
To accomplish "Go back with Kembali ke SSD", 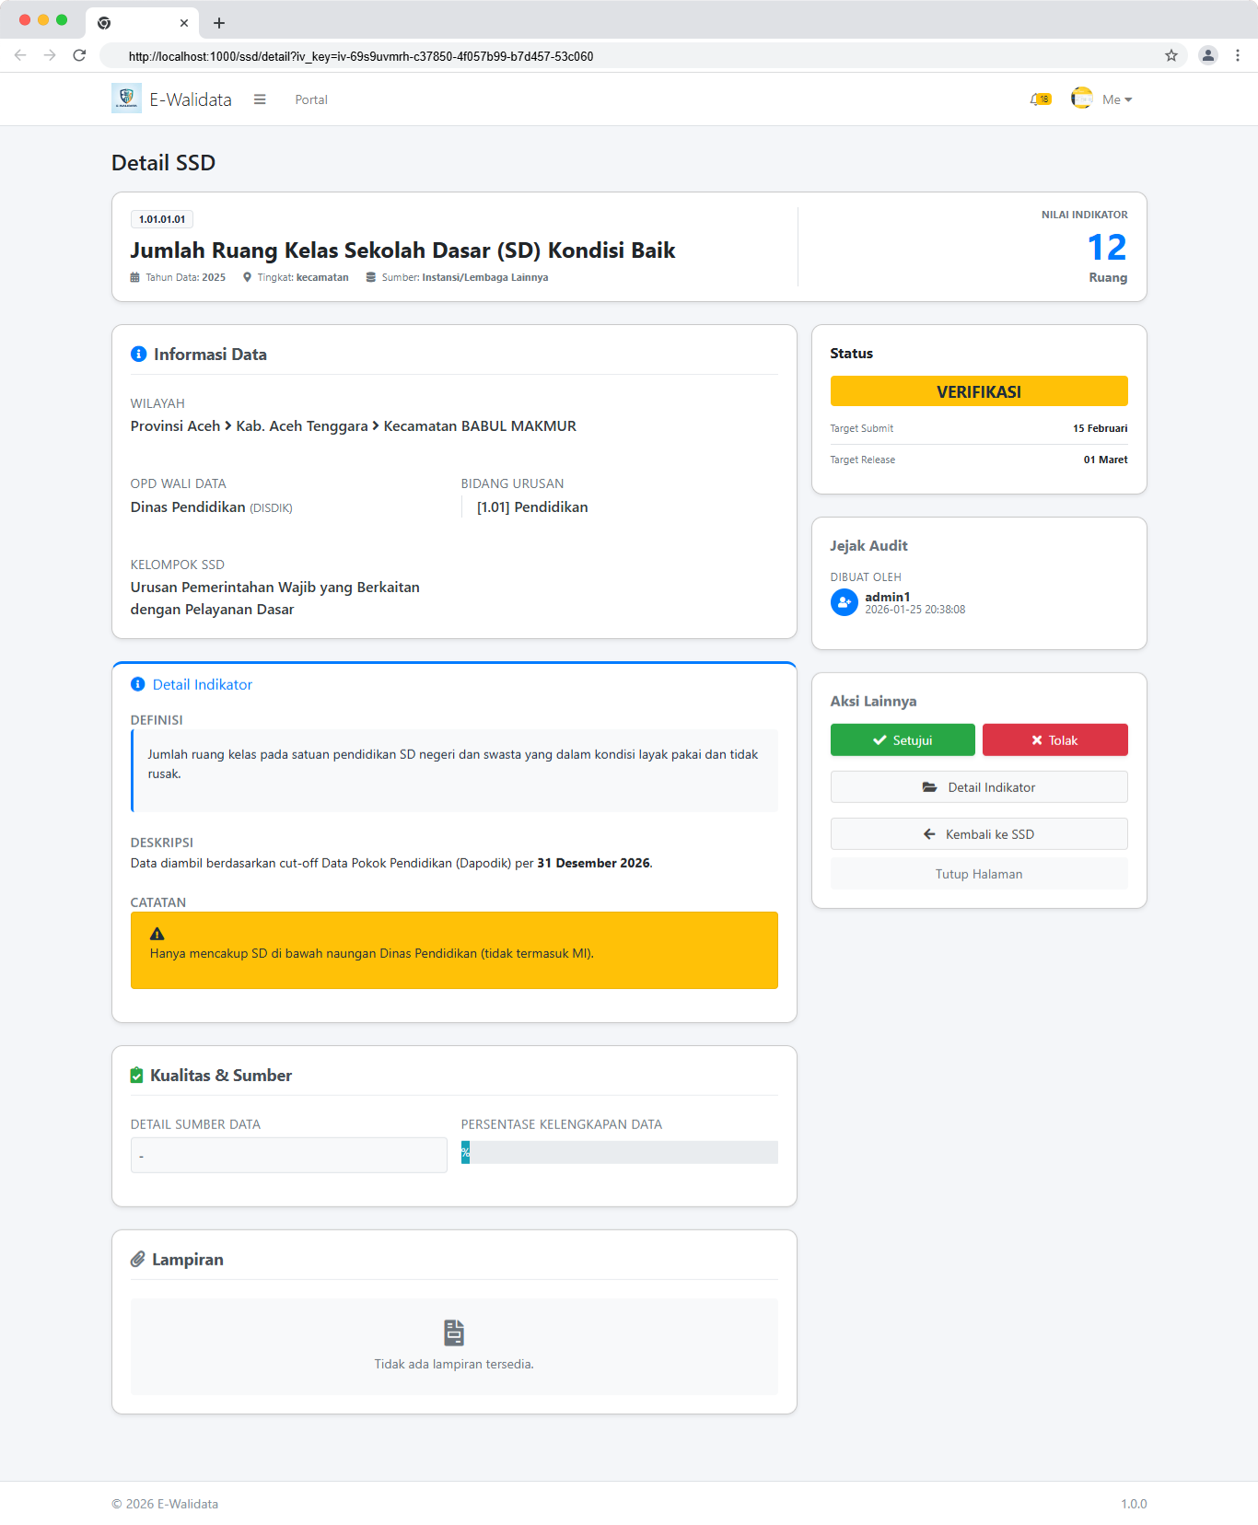I will click(979, 834).
